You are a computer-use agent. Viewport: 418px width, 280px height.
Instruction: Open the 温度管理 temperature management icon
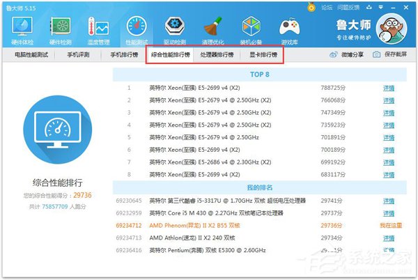(x=98, y=26)
